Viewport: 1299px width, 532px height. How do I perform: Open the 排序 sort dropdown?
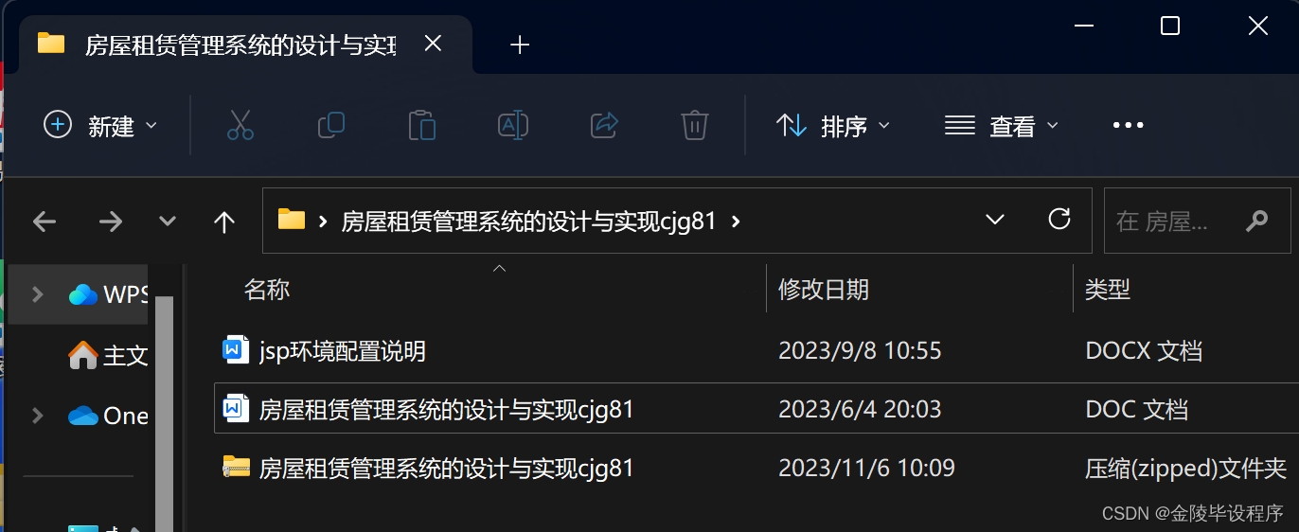(x=833, y=125)
